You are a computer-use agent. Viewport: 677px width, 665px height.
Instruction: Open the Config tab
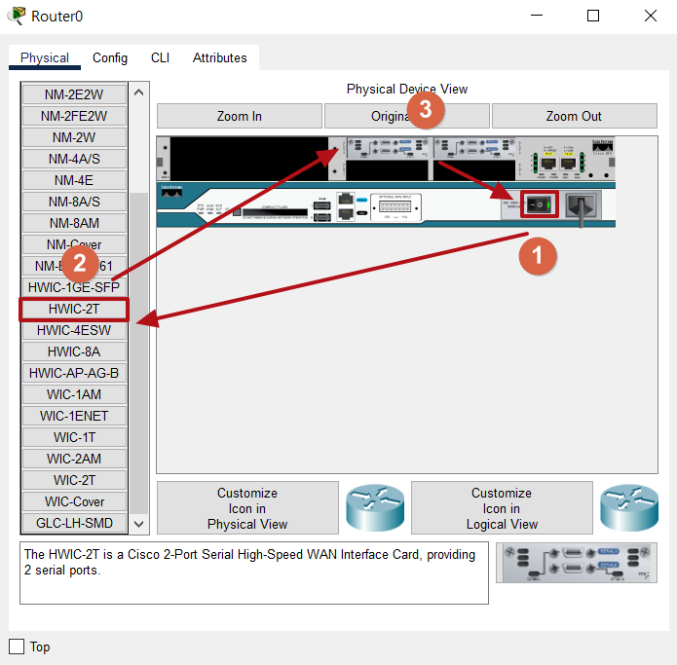pyautogui.click(x=110, y=57)
